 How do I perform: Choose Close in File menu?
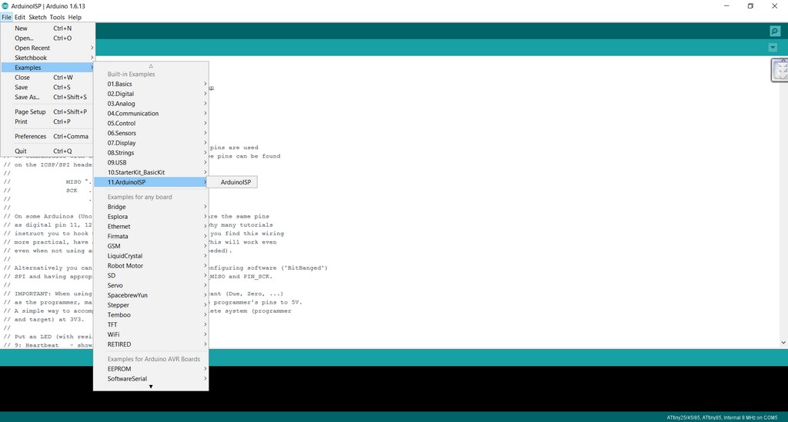[x=48, y=78]
